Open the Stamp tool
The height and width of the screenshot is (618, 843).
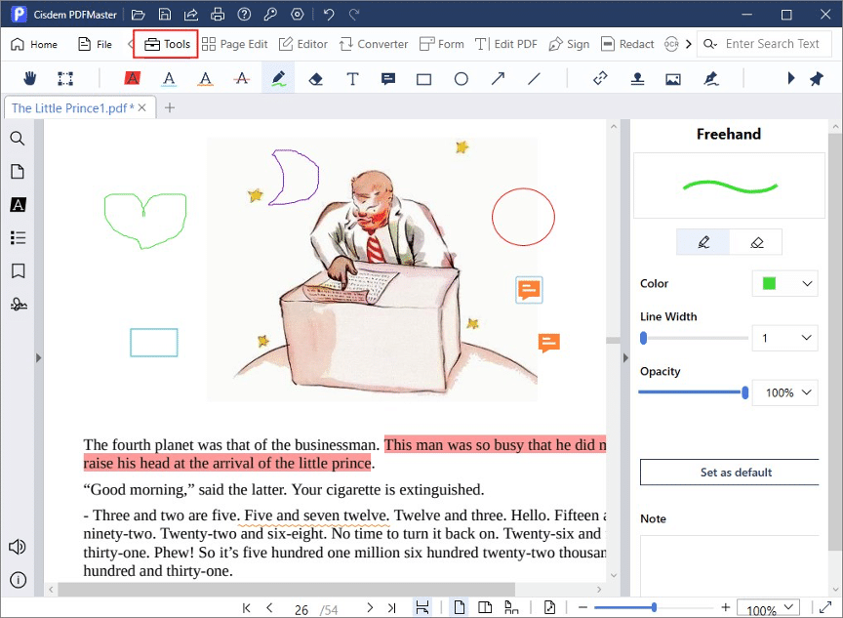[637, 78]
